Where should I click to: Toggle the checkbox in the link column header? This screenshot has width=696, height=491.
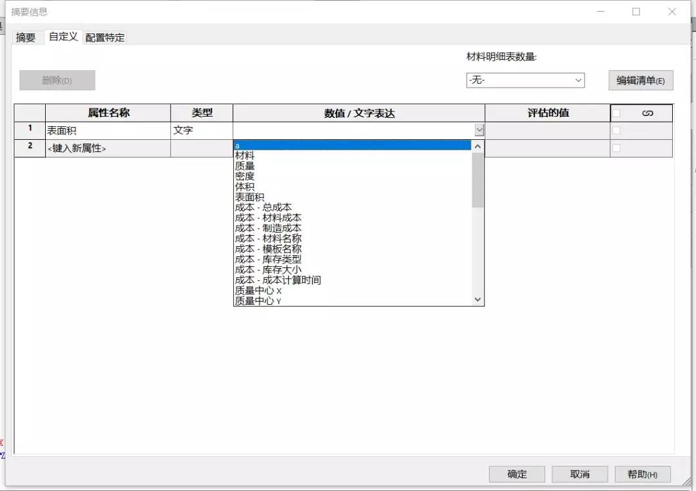point(617,113)
